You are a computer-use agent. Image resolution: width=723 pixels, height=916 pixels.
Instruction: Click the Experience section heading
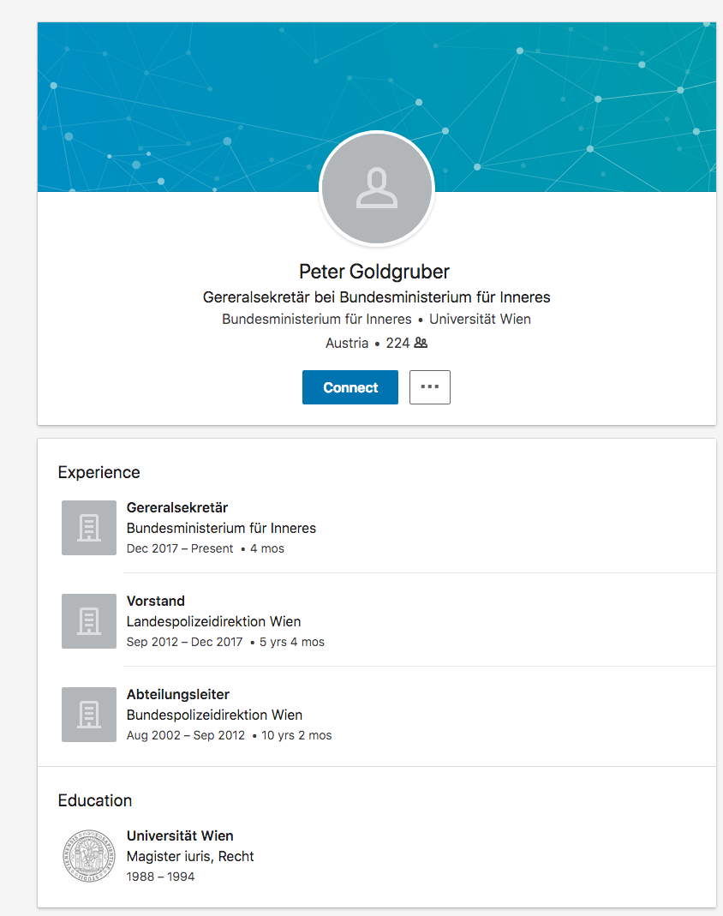point(99,472)
